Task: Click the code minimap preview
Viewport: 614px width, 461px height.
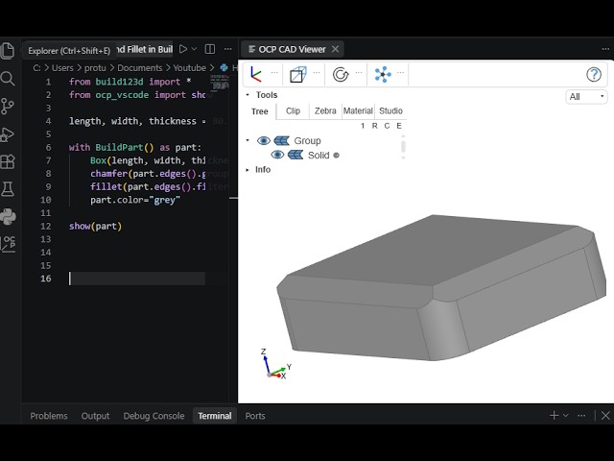Action: [x=220, y=83]
